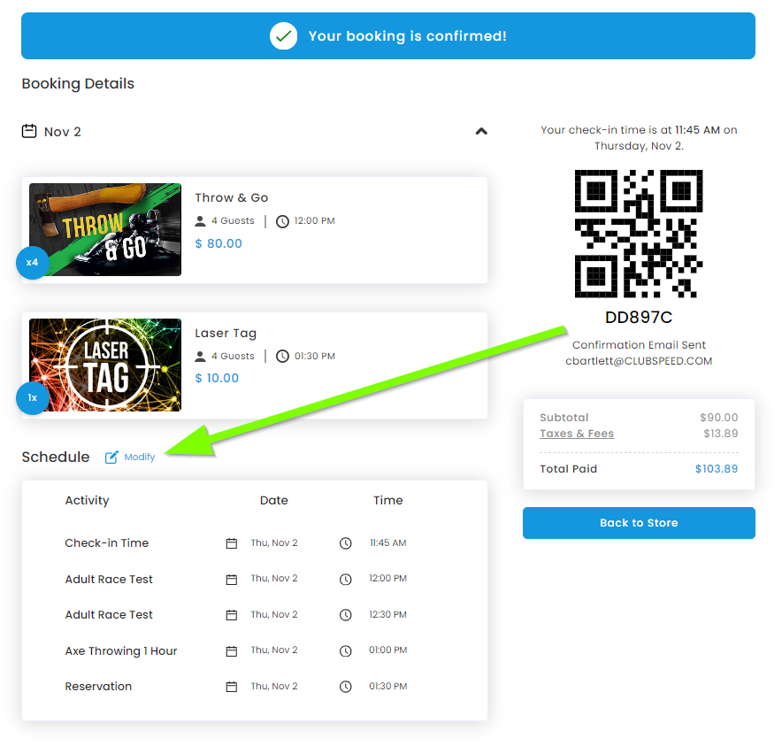The height and width of the screenshot is (746, 782).
Task: Click the clock icon beside 01:00 PM
Action: pos(346,651)
